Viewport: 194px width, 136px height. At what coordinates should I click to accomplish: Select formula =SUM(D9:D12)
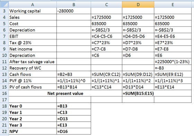138,74
